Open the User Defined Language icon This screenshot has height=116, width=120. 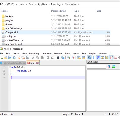102,58
